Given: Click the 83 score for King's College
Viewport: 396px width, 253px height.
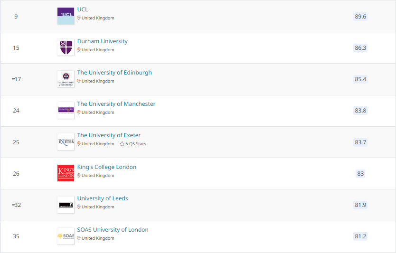Looking at the screenshot, I should pyautogui.click(x=360, y=174).
